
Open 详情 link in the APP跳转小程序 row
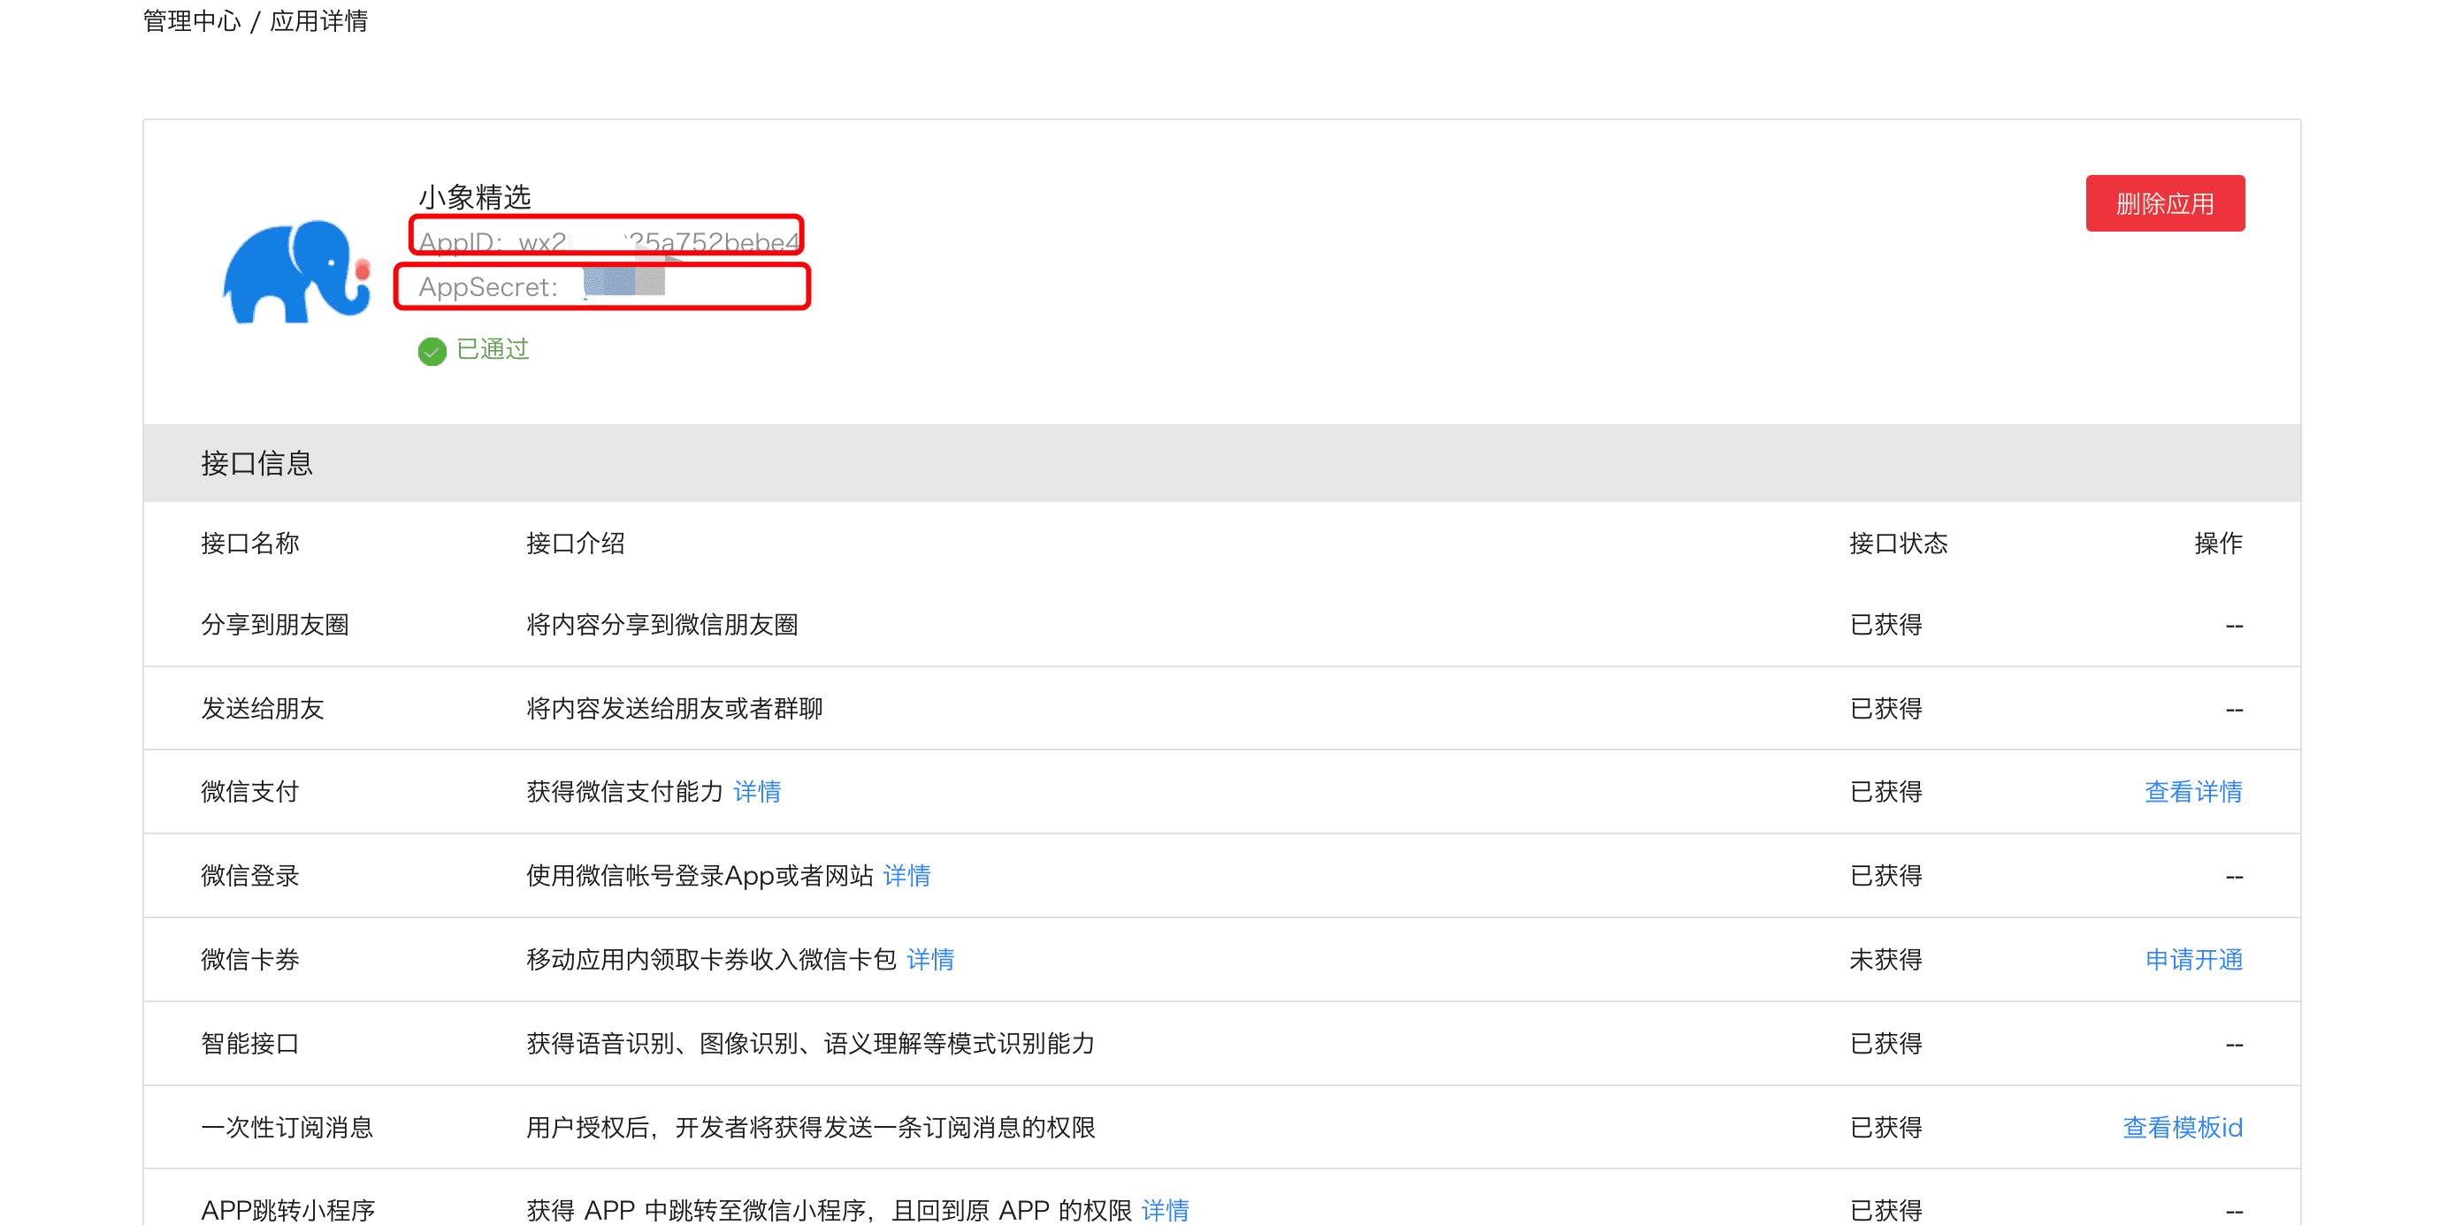pos(1165,1210)
